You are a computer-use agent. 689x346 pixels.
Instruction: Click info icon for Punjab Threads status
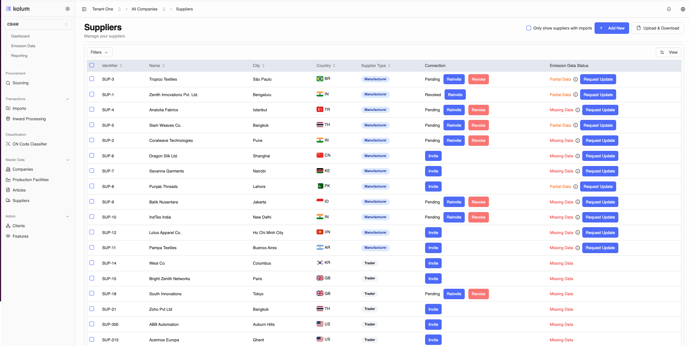point(575,187)
